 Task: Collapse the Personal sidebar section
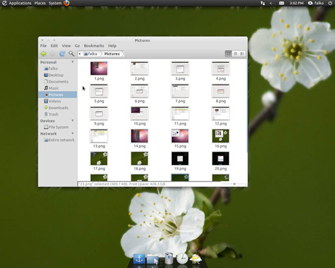[72, 62]
